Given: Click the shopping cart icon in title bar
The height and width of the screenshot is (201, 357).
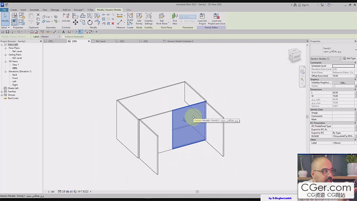Looking at the screenshot, I should (322, 5).
